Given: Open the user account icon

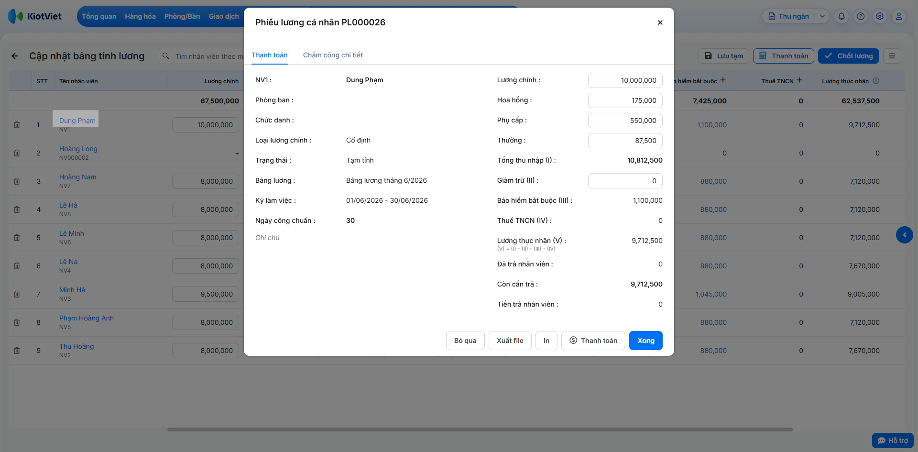Looking at the screenshot, I should [899, 16].
